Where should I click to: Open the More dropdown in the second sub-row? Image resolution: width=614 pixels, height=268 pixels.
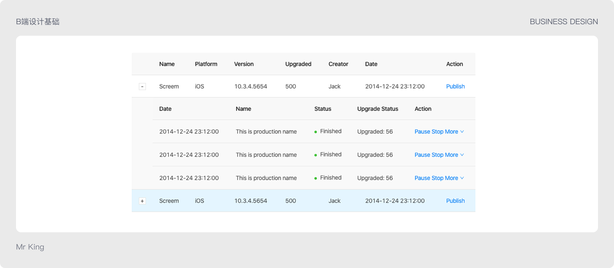(x=454, y=155)
